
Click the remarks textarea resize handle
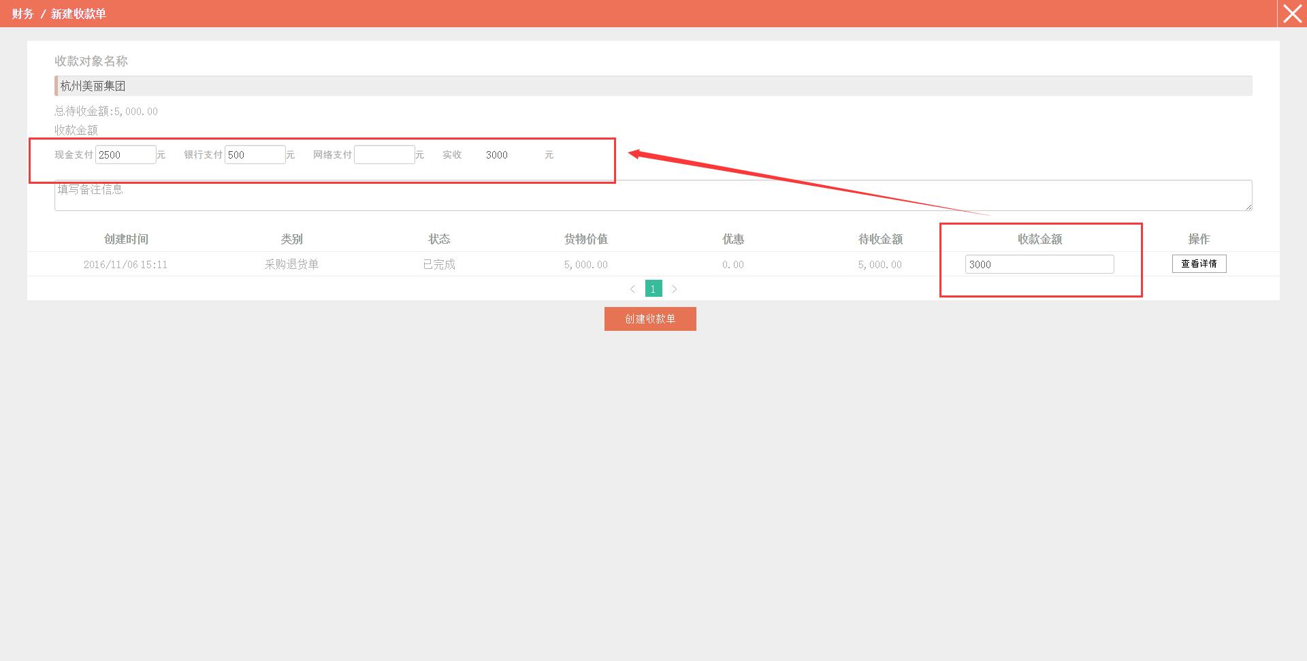coord(1248,206)
